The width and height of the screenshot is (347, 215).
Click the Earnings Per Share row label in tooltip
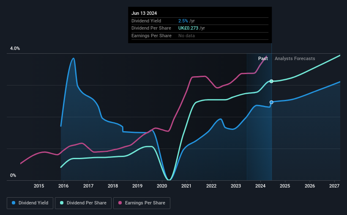tap(151, 36)
